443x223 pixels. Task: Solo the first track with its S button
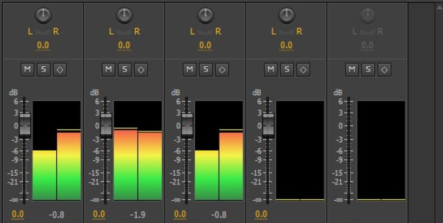(x=43, y=69)
